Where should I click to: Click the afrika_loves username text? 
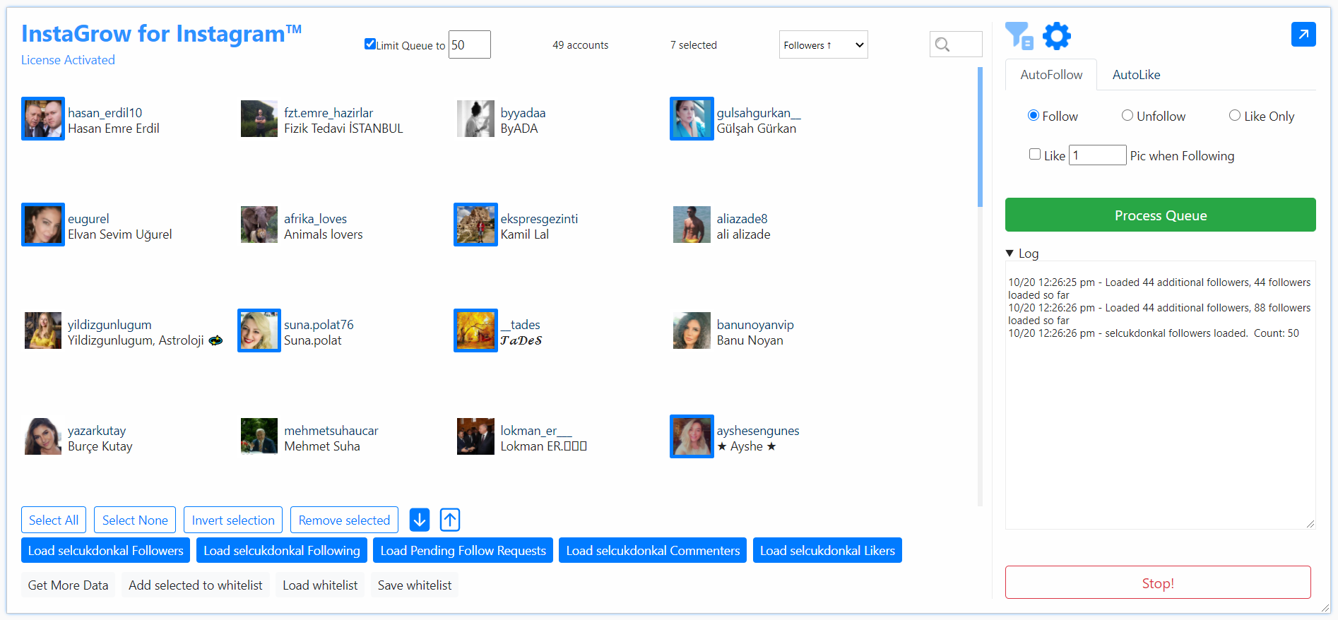tap(316, 218)
